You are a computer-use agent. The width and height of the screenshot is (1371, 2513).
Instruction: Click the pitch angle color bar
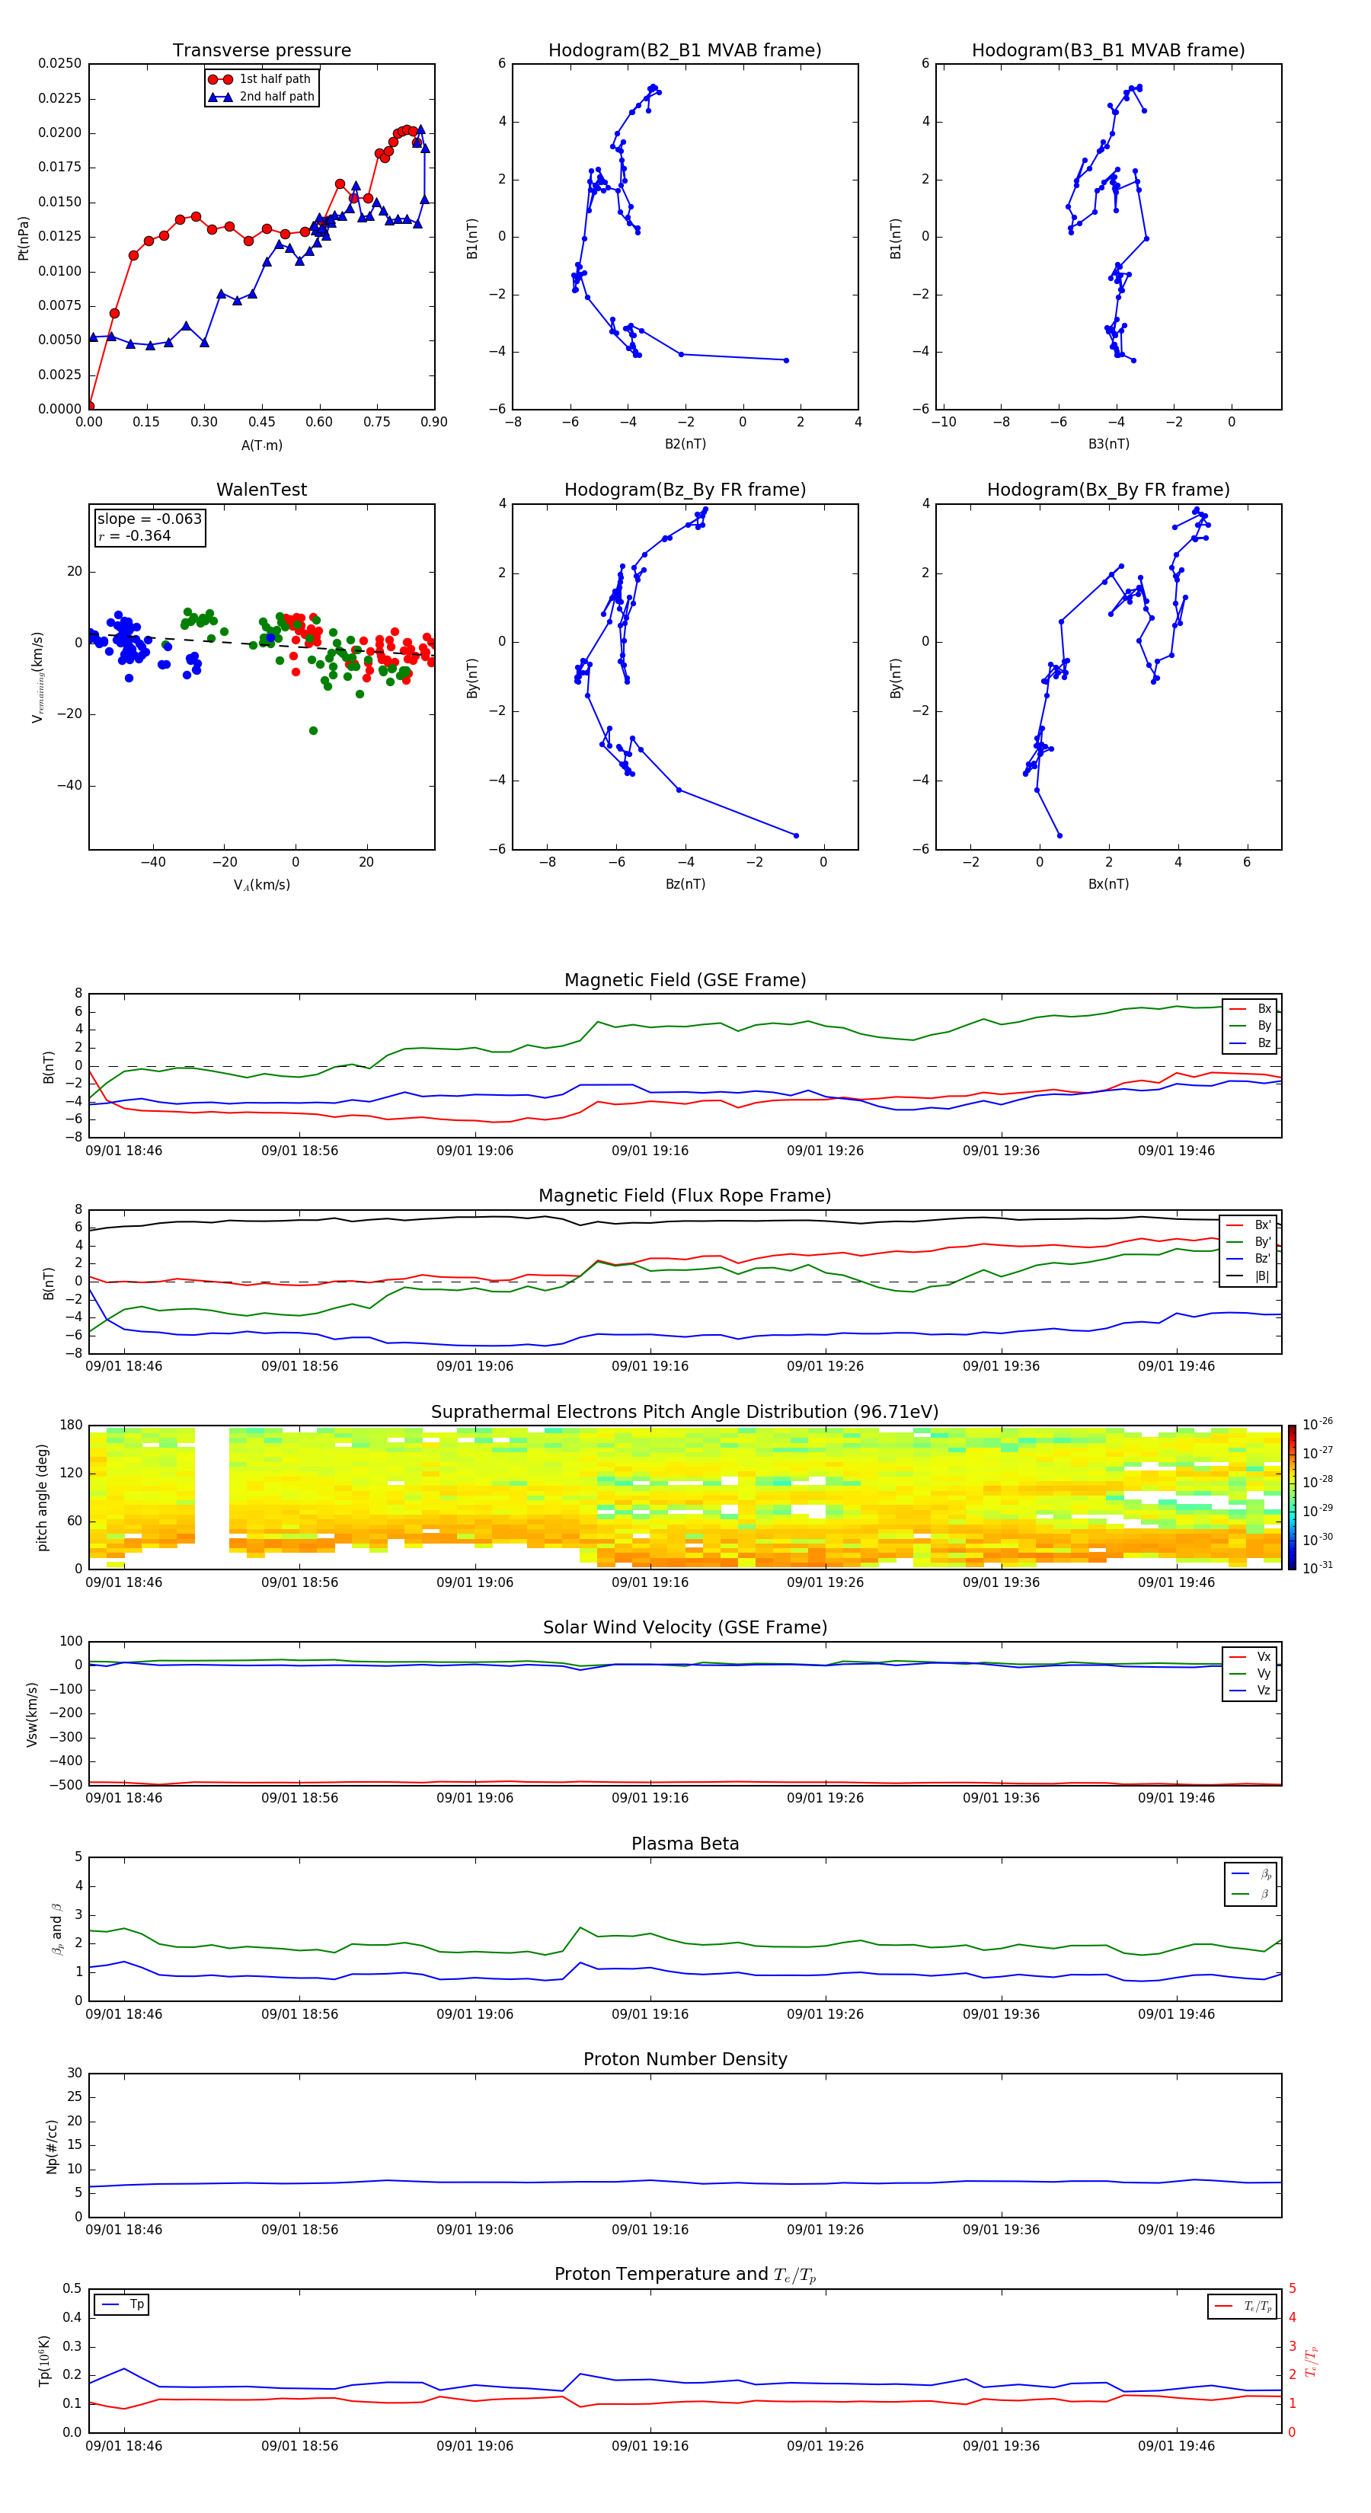[x=1291, y=1496]
